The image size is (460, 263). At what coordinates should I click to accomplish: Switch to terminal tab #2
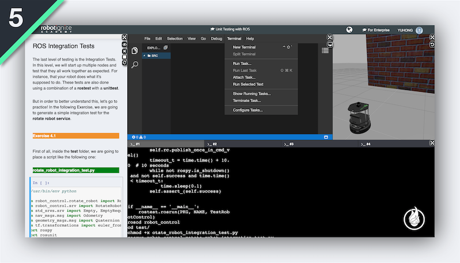[213, 144]
